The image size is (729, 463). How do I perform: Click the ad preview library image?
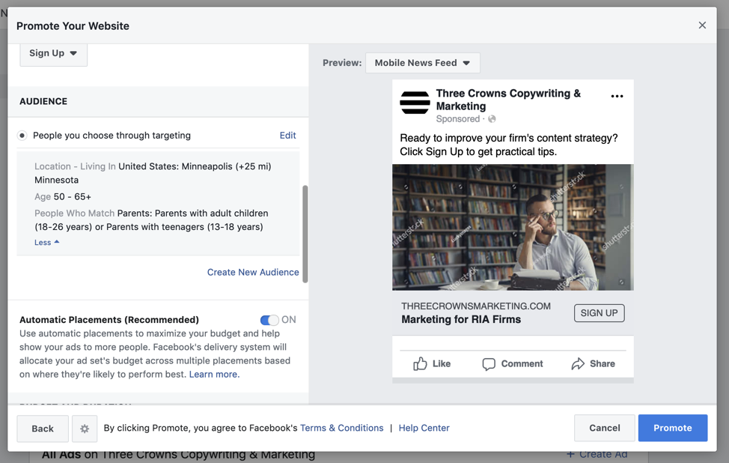coord(513,227)
